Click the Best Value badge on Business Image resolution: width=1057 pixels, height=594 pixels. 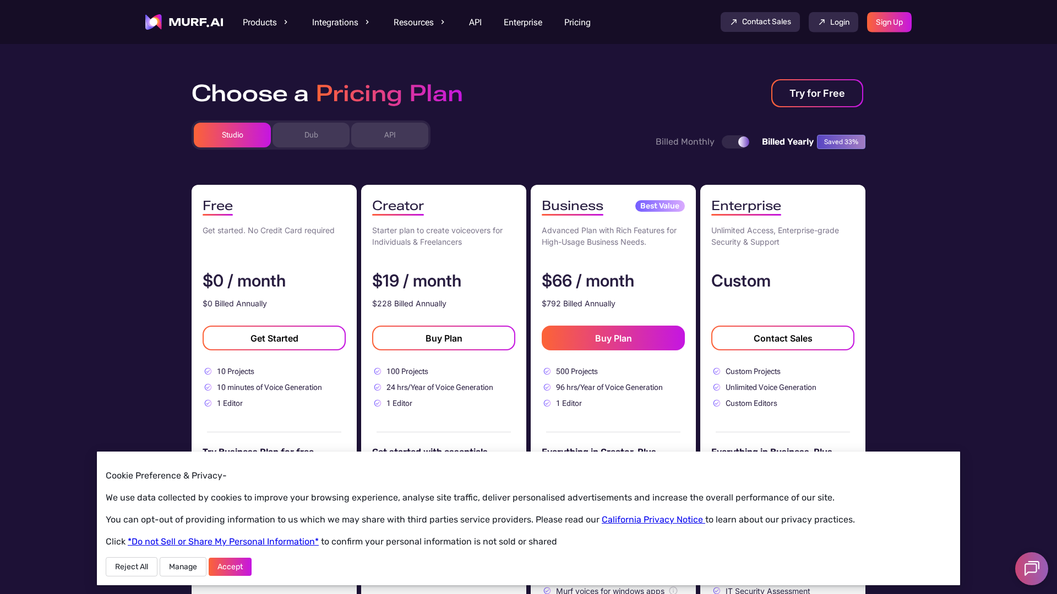tap(660, 206)
